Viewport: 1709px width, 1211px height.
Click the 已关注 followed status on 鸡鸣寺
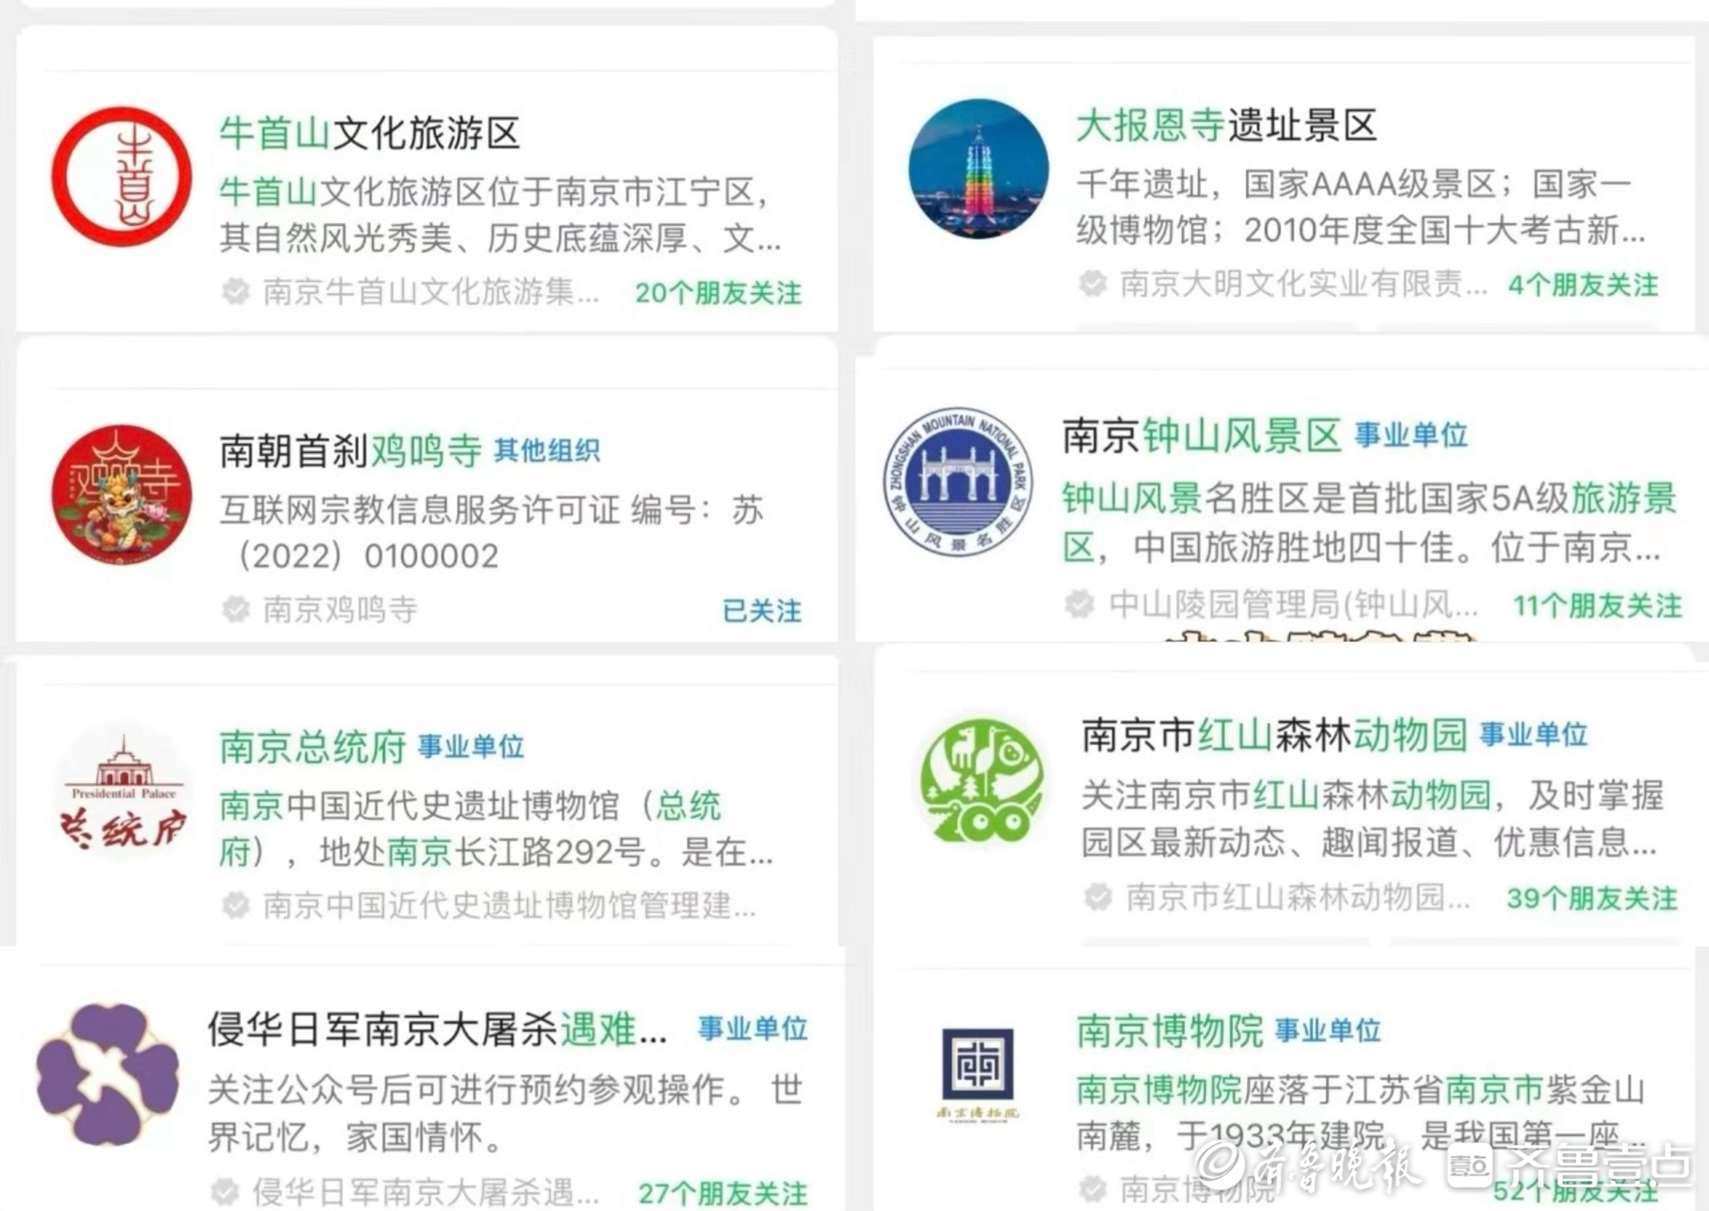tap(762, 610)
